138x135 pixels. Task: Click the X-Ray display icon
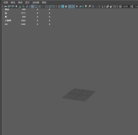(107, 7)
